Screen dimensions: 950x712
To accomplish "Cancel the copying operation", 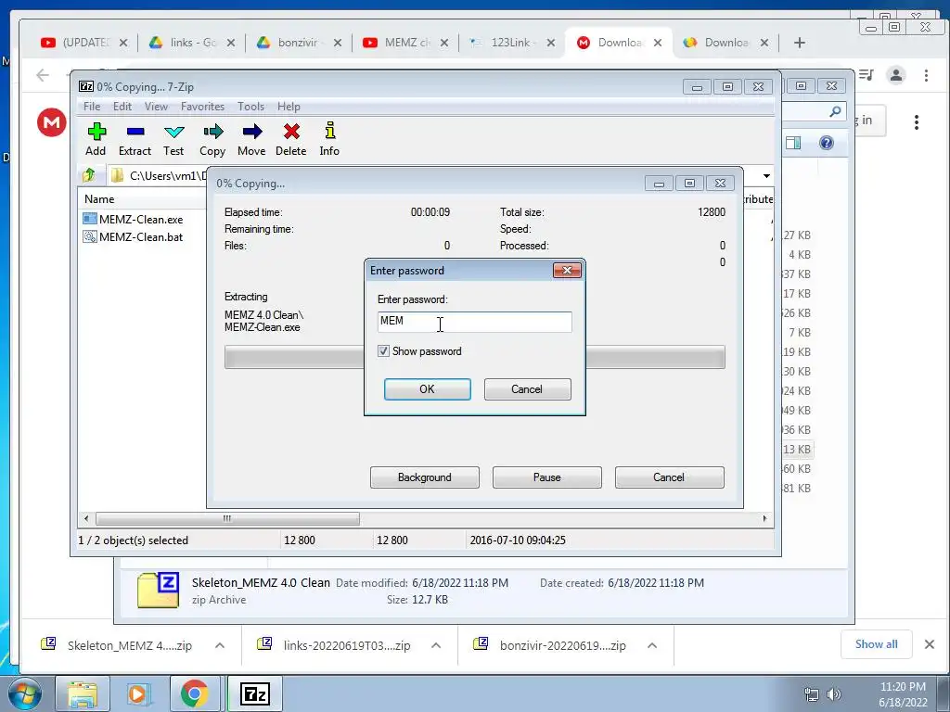I will click(x=670, y=477).
